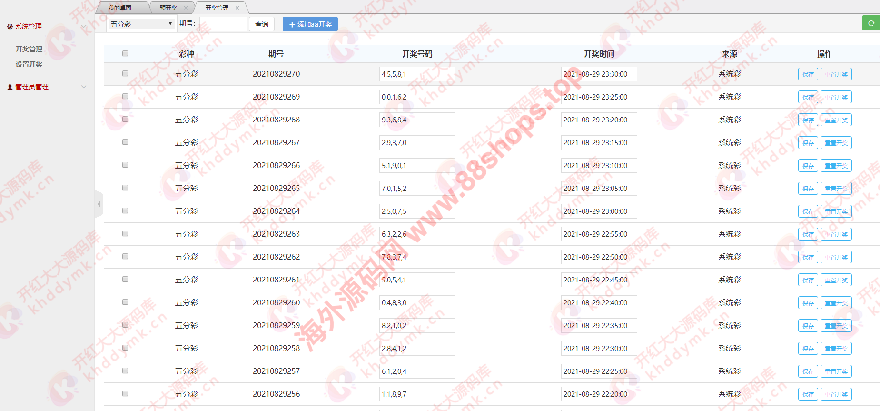Select checkbox for issue 20210829265
Viewport: 880px width, 411px height.
(x=125, y=188)
